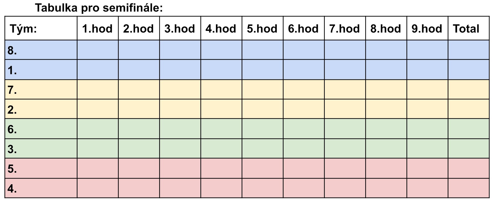Screen dimensions: 495x203
Task: Select the team '1.' row label cell
Action: 41,70
